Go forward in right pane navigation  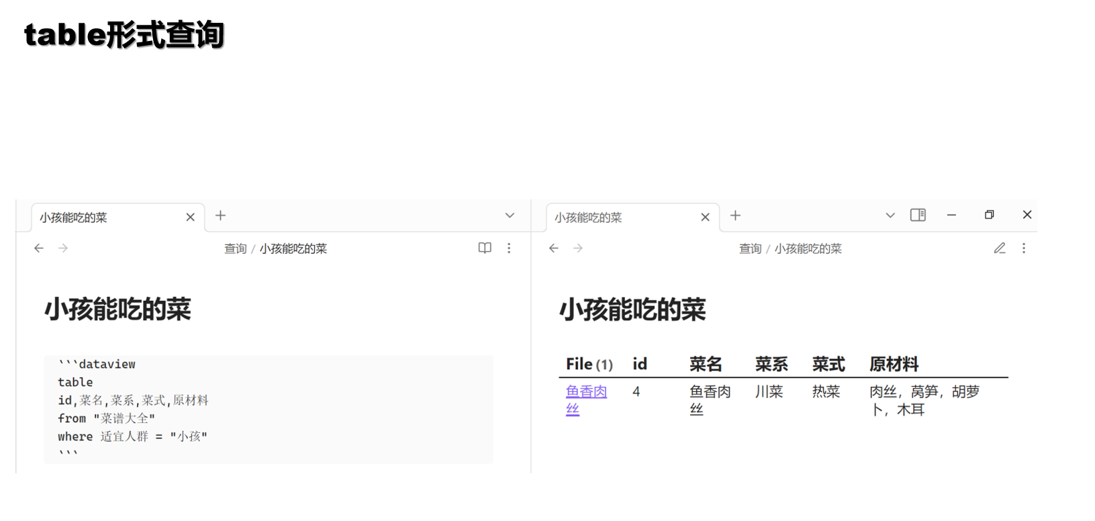pos(578,248)
